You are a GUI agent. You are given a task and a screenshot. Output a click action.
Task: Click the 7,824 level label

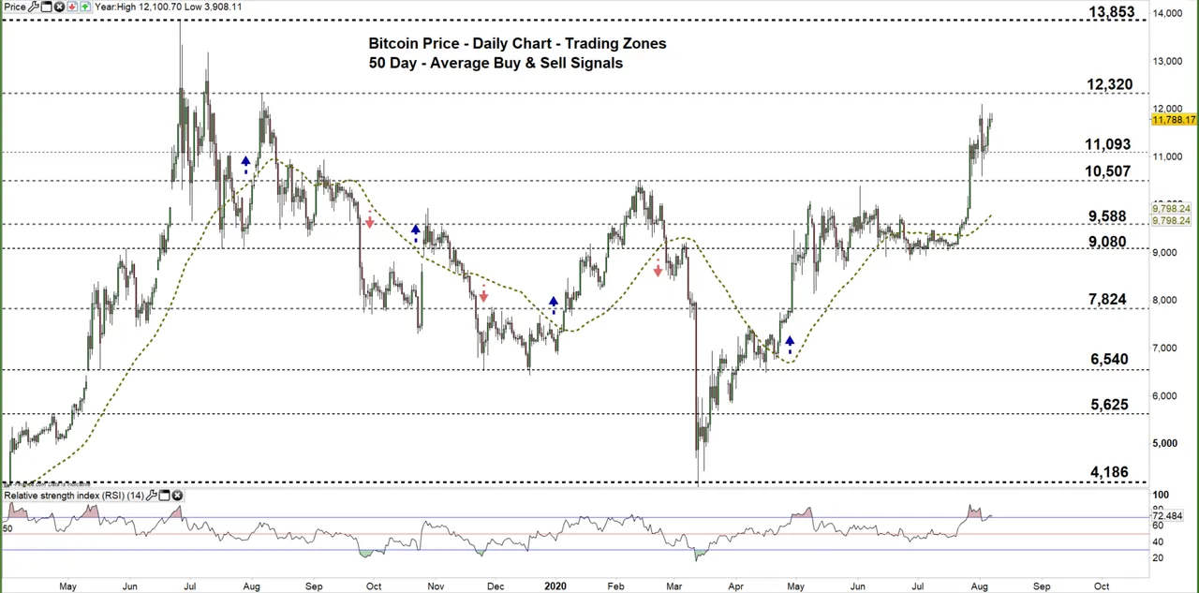click(1107, 299)
